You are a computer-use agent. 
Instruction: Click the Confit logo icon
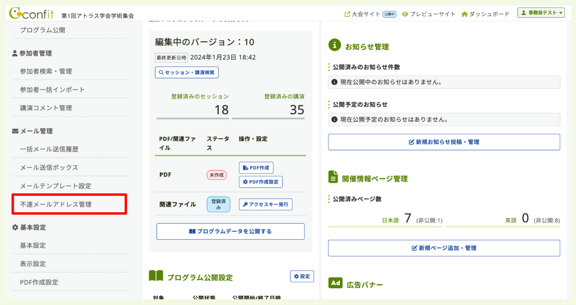[x=14, y=13]
